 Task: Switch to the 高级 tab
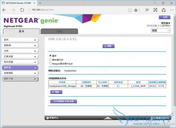click(59, 31)
